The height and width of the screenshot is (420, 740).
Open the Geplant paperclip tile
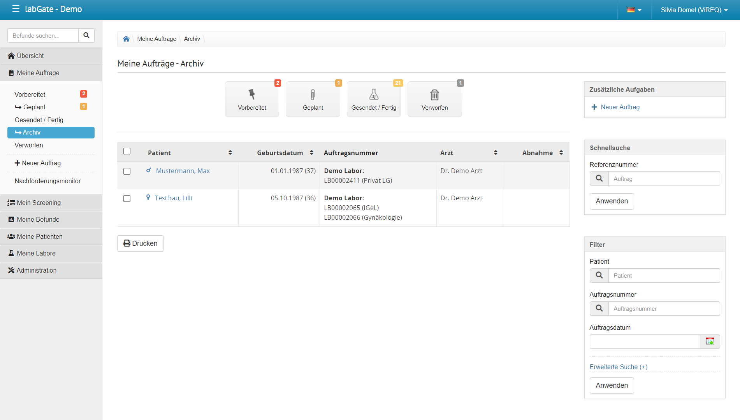coord(313,99)
